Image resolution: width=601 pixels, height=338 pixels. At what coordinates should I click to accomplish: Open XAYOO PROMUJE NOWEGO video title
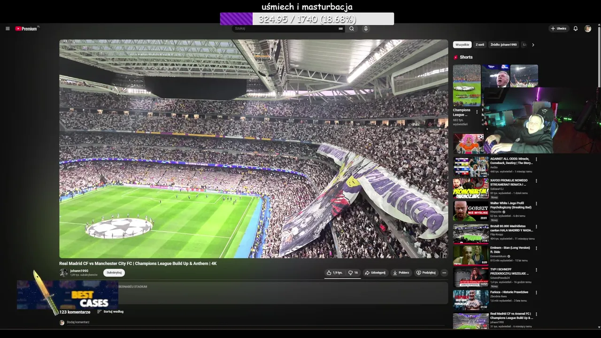[509, 183]
